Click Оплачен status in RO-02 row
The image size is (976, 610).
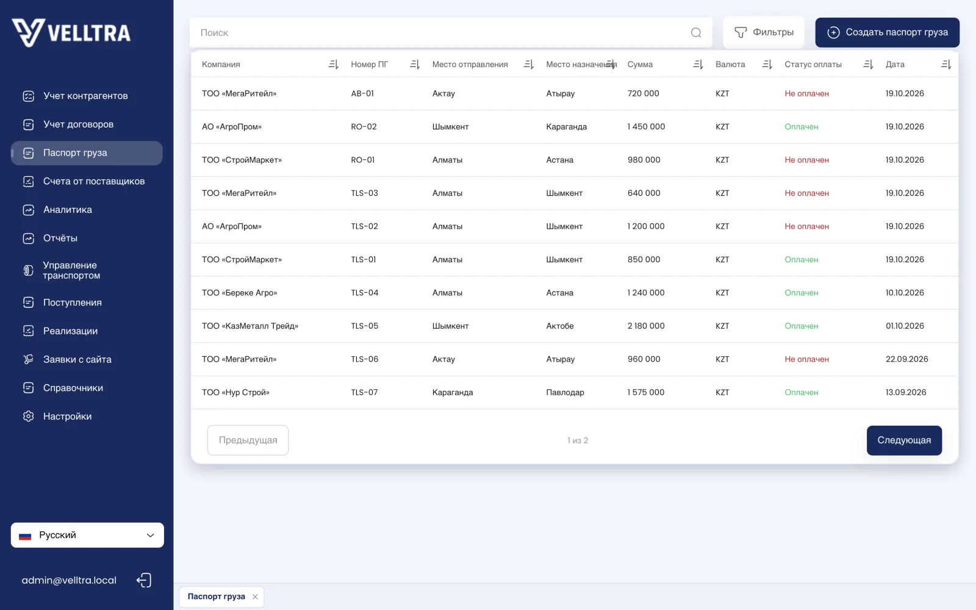pos(802,127)
